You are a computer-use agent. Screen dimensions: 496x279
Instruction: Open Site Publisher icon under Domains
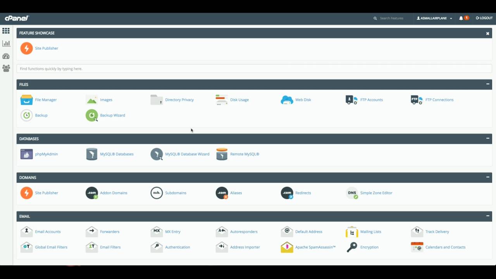click(x=26, y=193)
